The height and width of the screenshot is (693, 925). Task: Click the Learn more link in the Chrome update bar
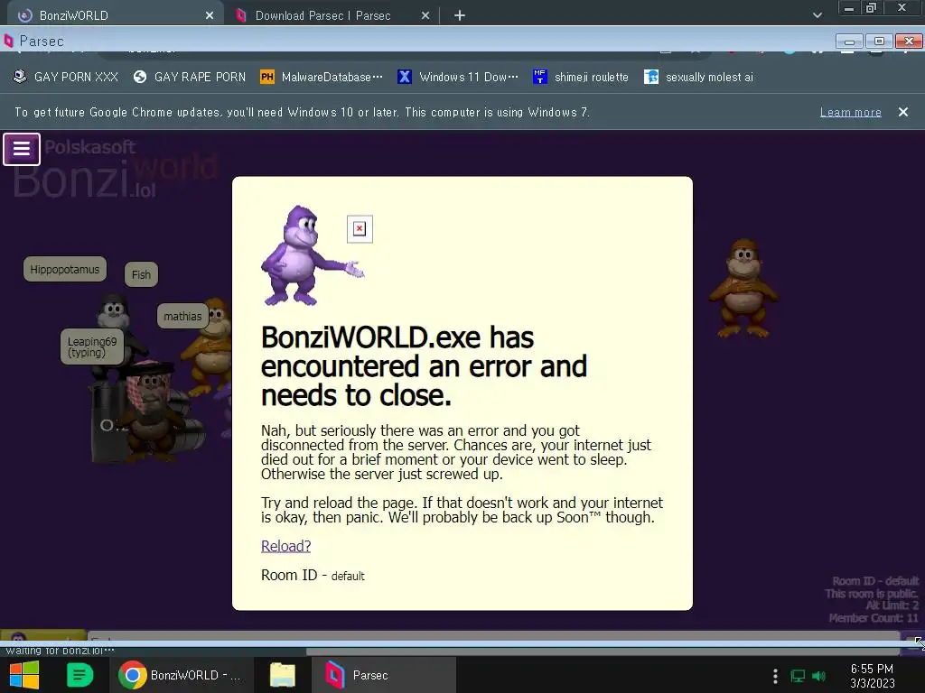[850, 112]
